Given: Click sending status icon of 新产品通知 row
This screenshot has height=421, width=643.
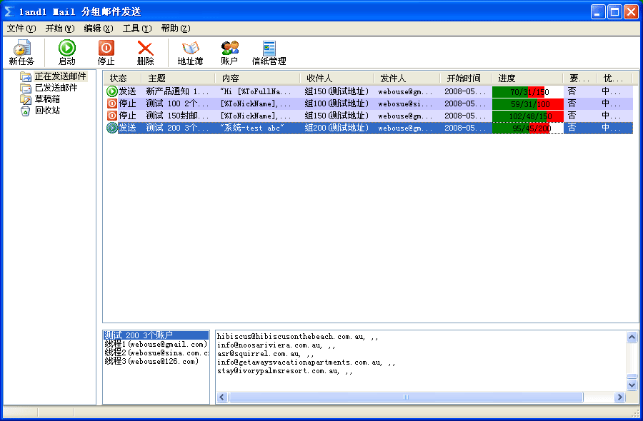Looking at the screenshot, I should [x=112, y=91].
